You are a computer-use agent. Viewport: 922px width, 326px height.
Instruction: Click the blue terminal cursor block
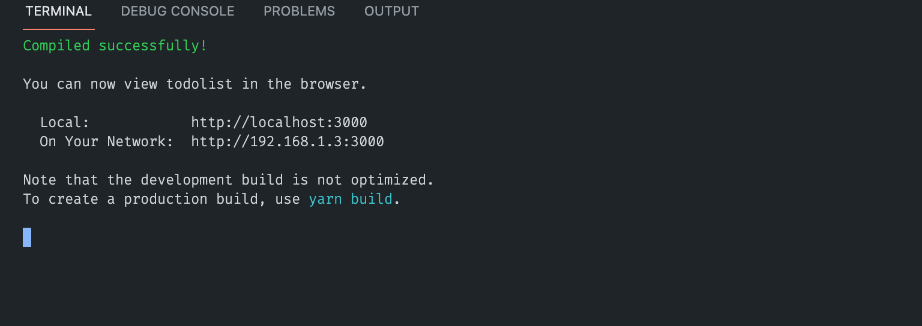pyautogui.click(x=27, y=237)
